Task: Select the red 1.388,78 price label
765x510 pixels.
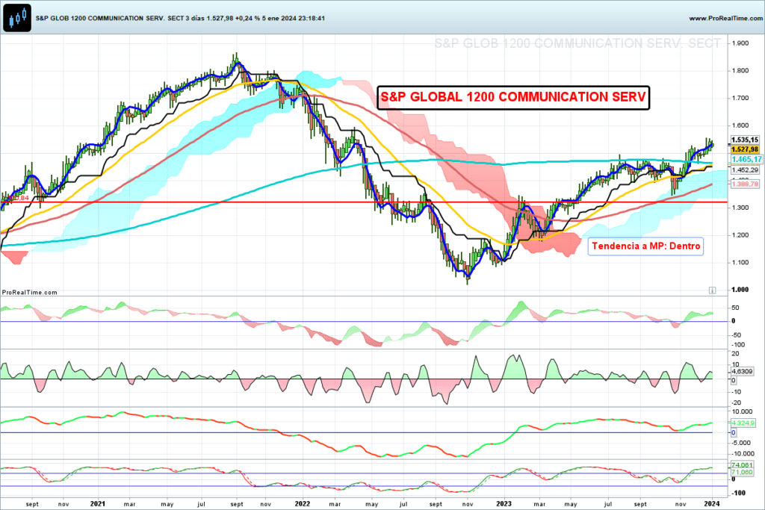Action: coord(745,184)
